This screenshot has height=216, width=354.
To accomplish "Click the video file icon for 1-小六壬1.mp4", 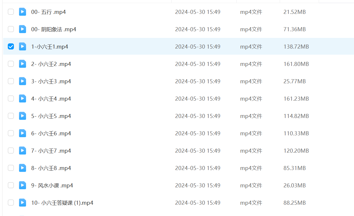I will (23, 47).
